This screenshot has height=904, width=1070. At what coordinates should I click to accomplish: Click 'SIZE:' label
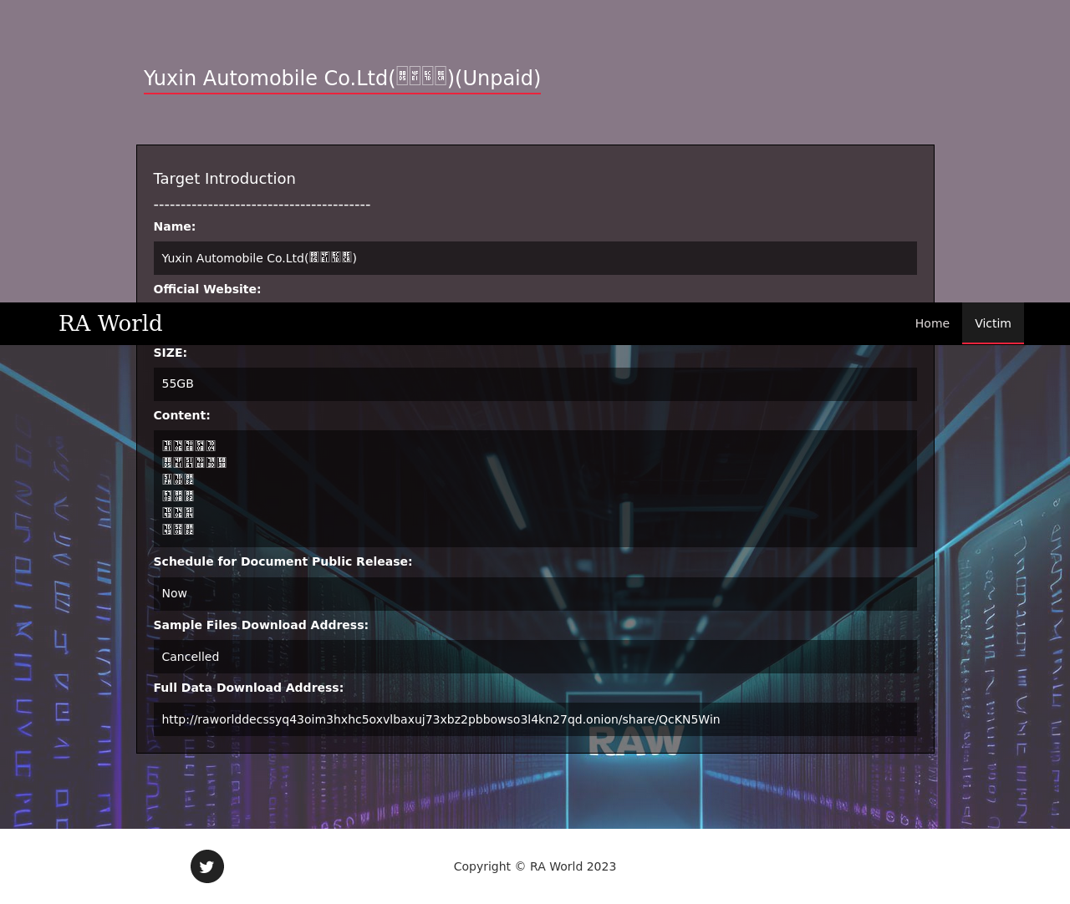coord(171,353)
